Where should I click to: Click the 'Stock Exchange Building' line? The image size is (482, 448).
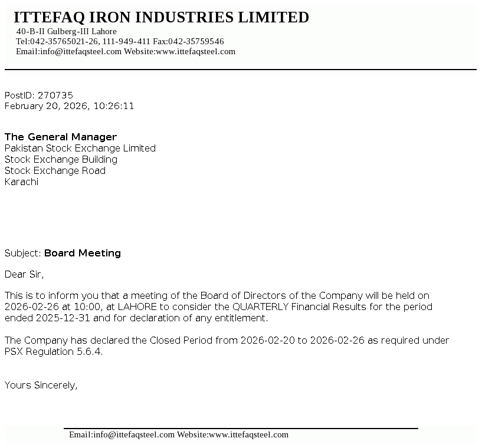[x=61, y=159]
